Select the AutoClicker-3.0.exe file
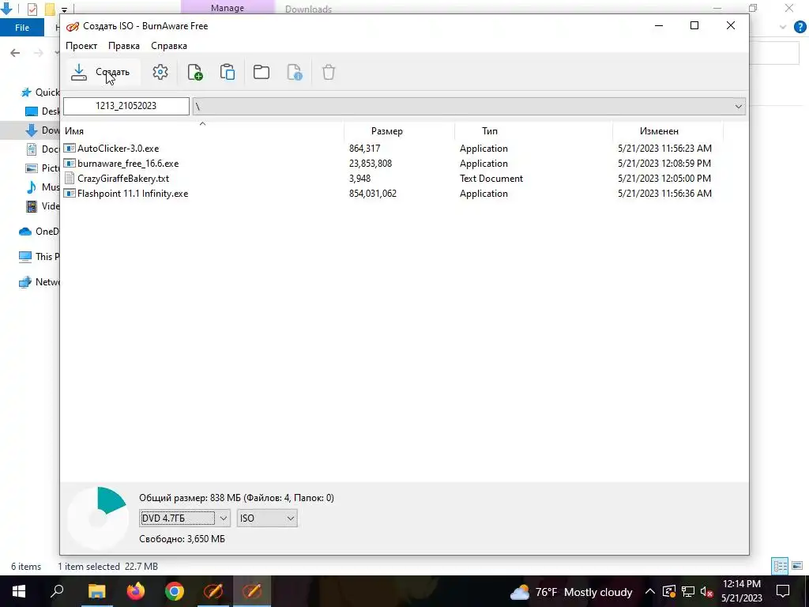This screenshot has height=607, width=809. click(119, 149)
